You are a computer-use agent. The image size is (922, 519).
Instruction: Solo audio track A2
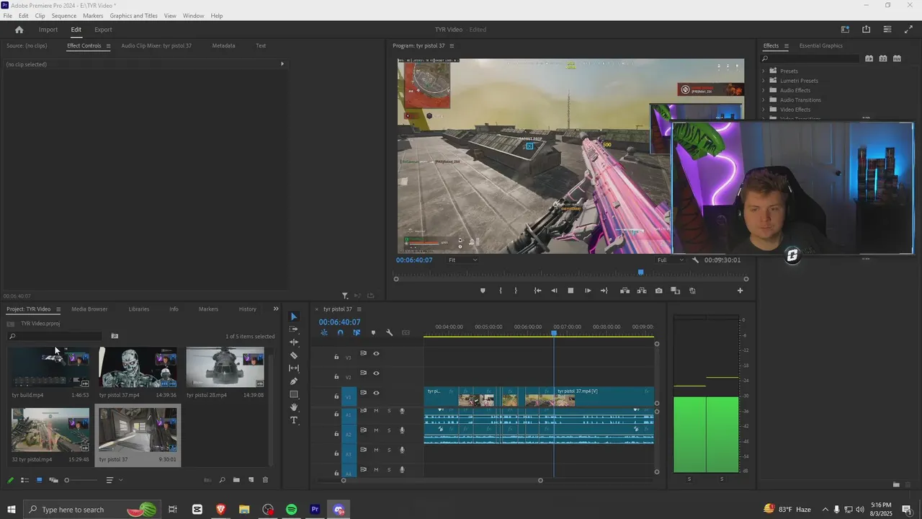(389, 430)
